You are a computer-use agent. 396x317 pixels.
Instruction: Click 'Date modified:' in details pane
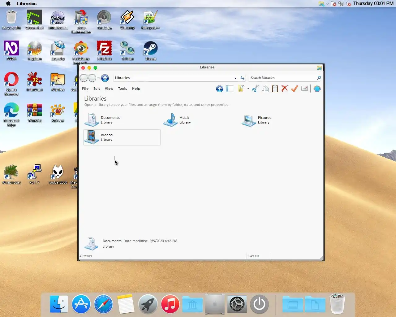(136, 241)
